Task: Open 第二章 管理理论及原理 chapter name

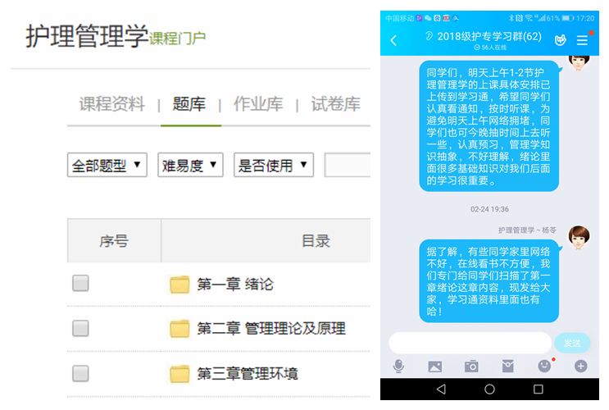Action: pos(271,329)
